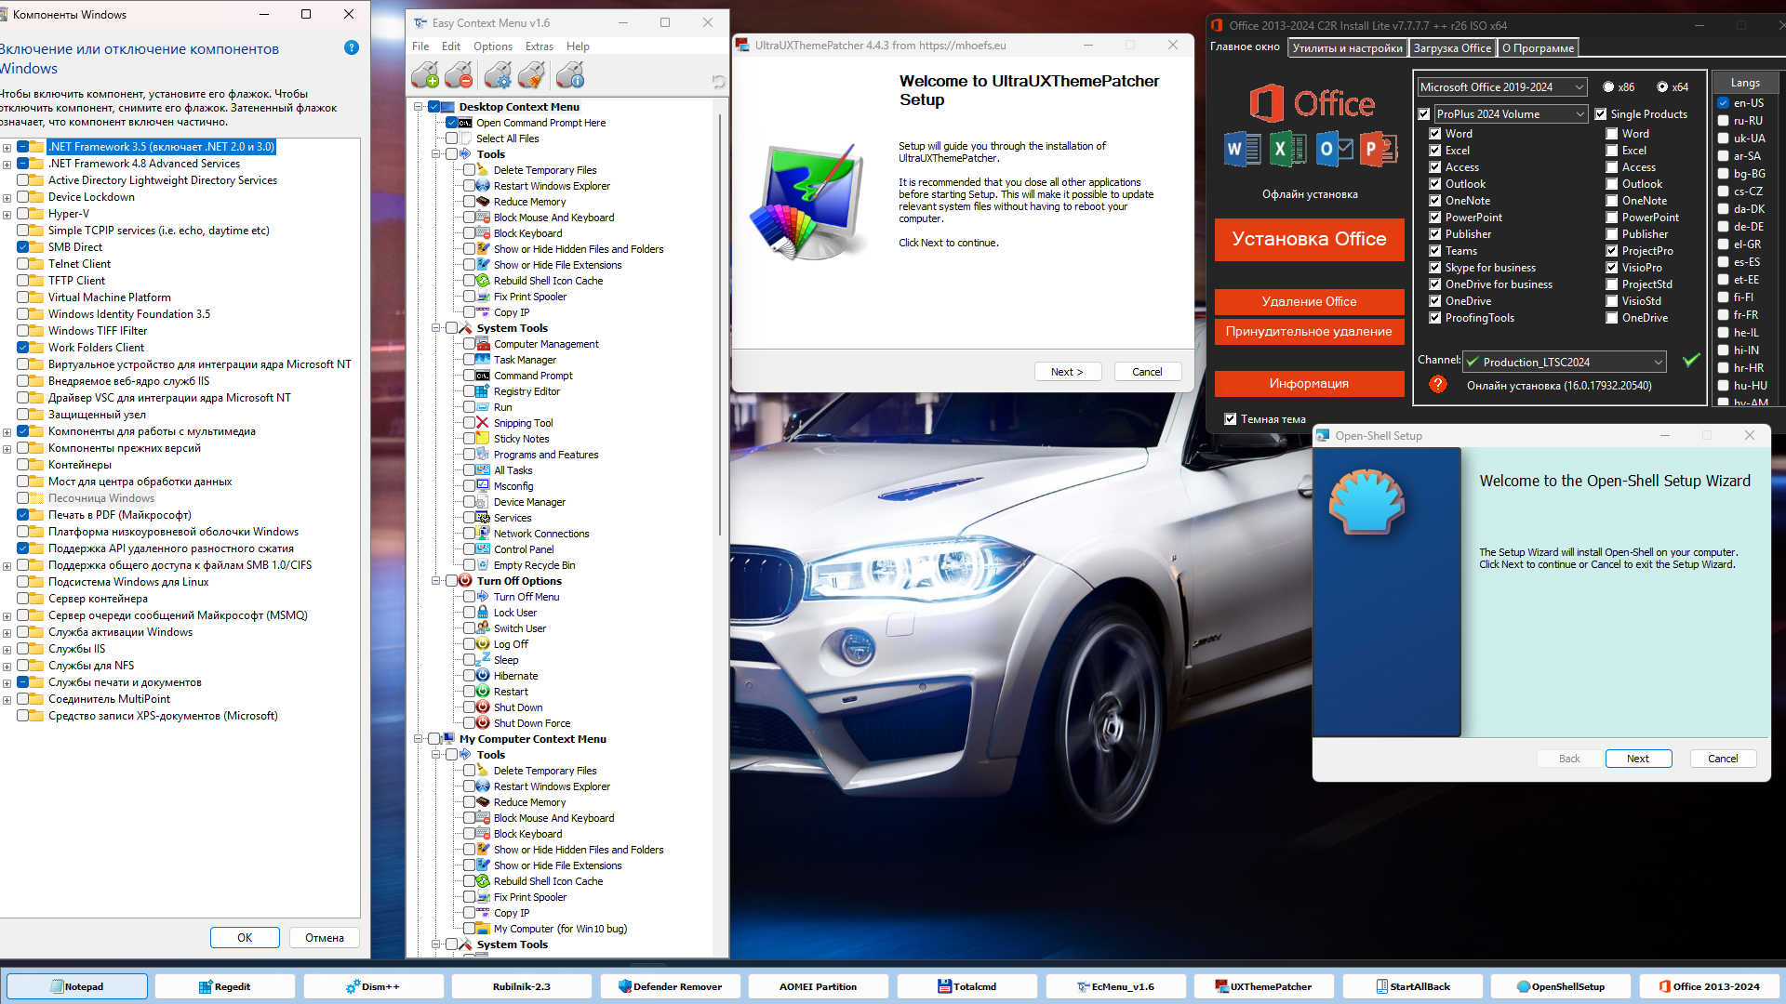This screenshot has height=1004, width=1786.
Task: Click the help question mark in Windows Features
Action: 351,47
